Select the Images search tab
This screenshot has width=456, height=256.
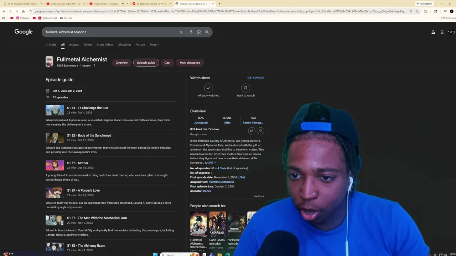(x=74, y=45)
